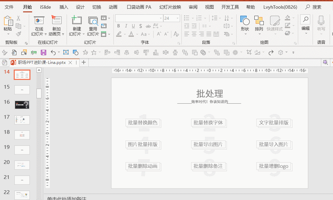Click the Cut scissors icon
Screen dimensions: 333x200
[x=18, y=18]
